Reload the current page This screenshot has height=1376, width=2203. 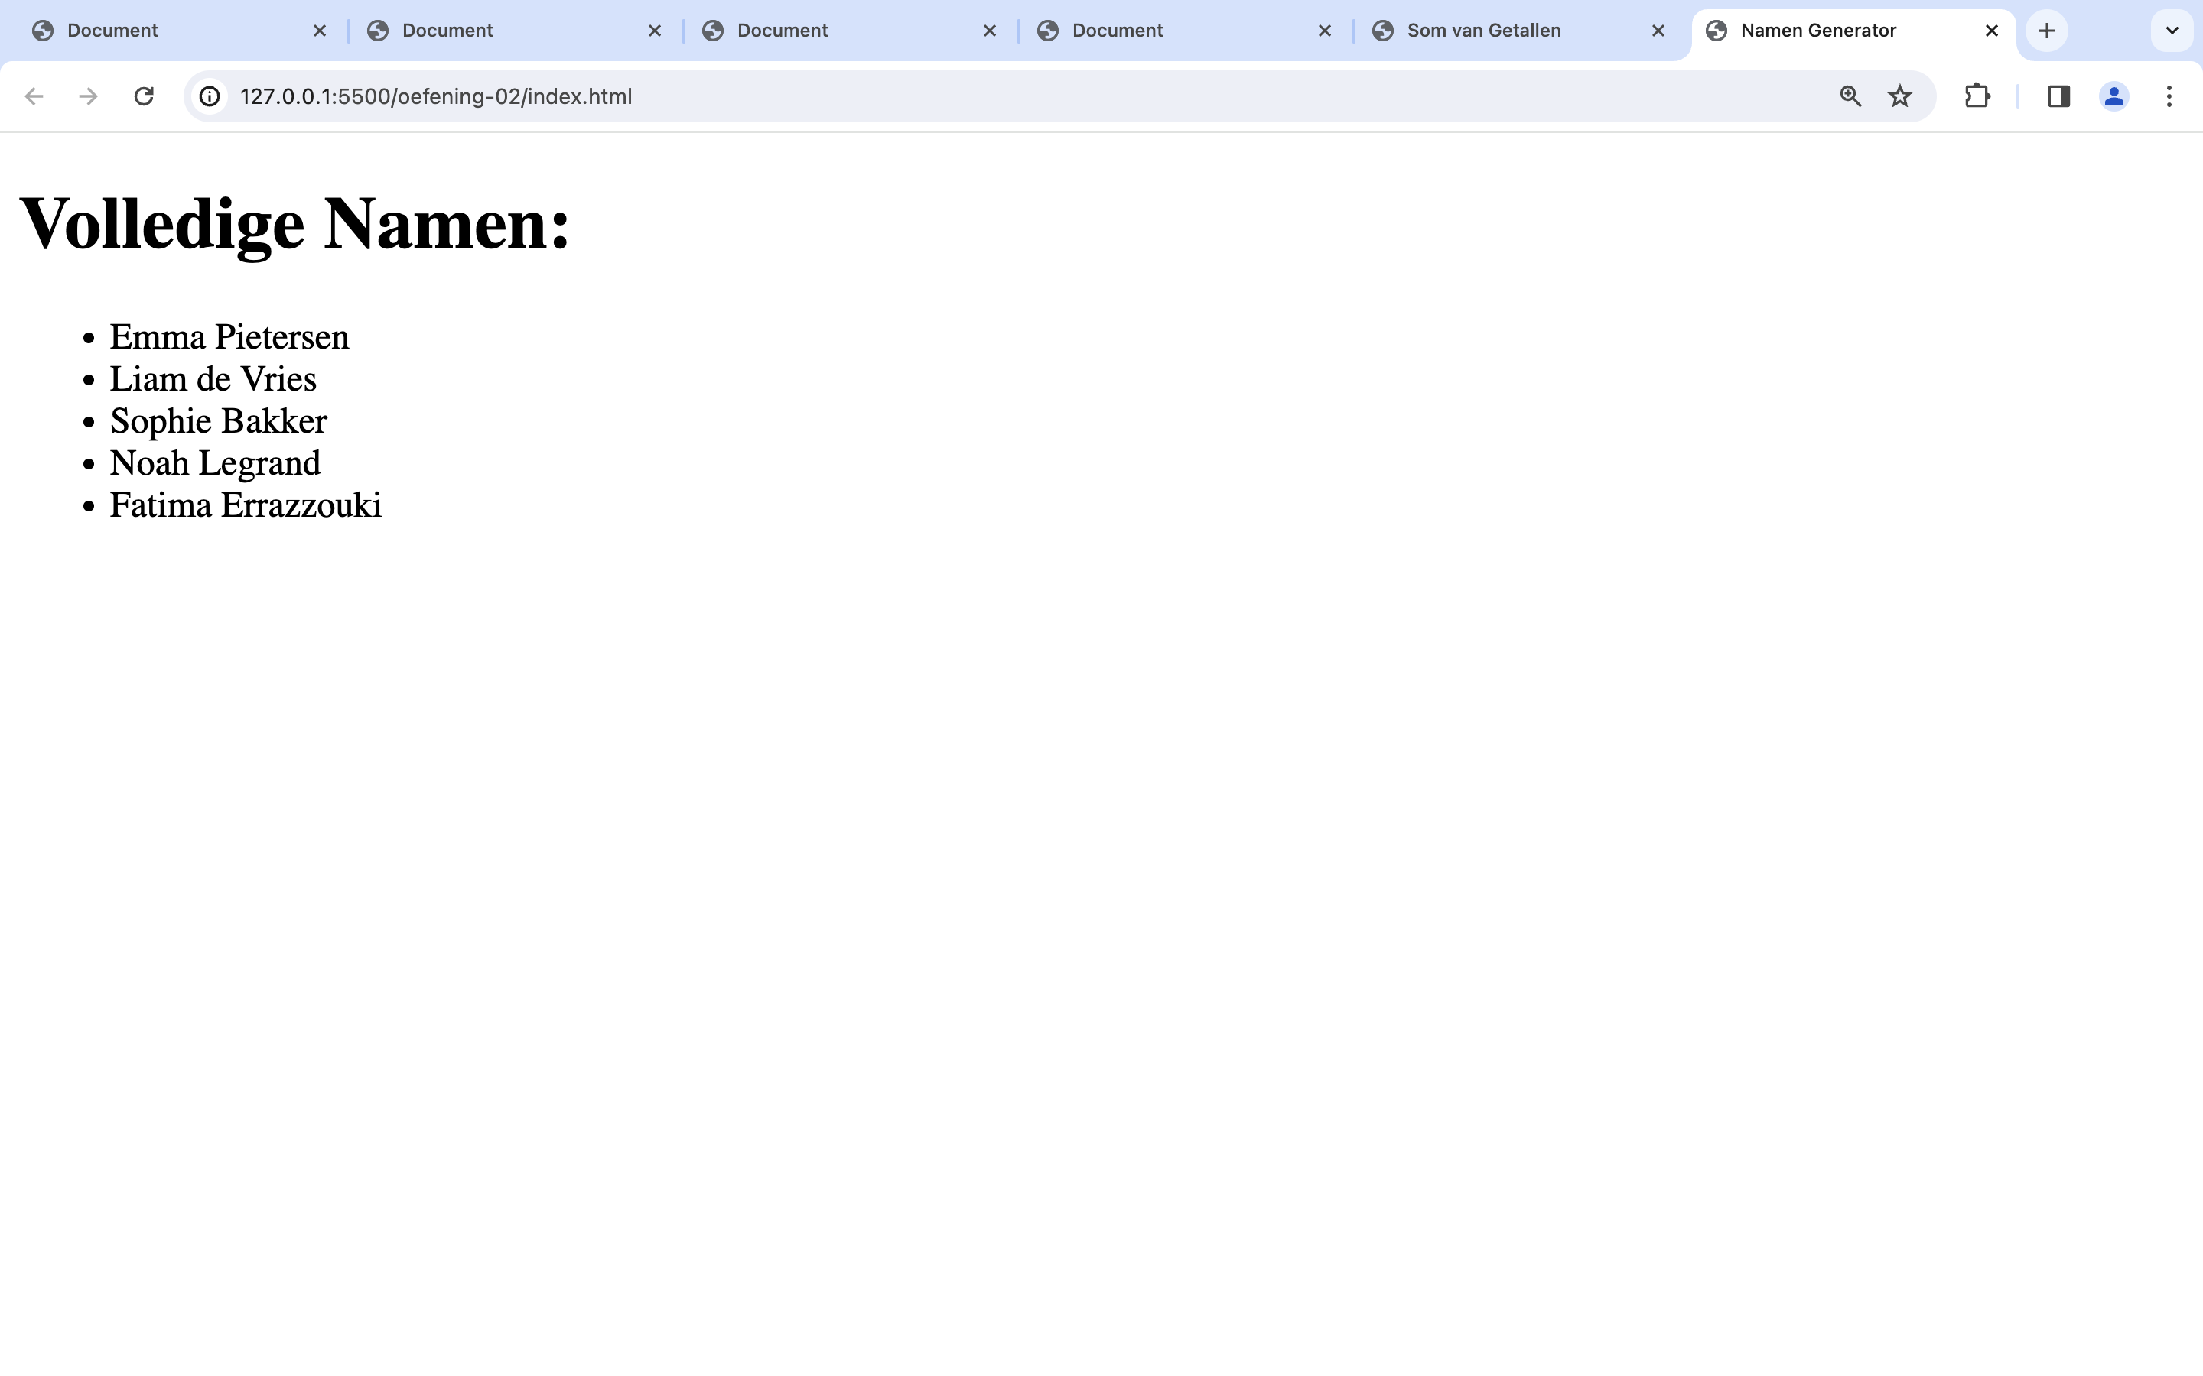point(144,96)
